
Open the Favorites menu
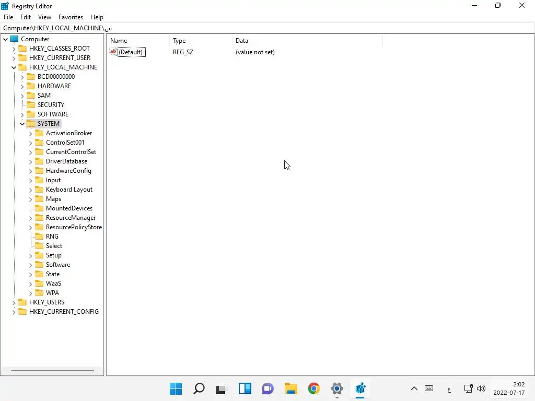tap(71, 17)
